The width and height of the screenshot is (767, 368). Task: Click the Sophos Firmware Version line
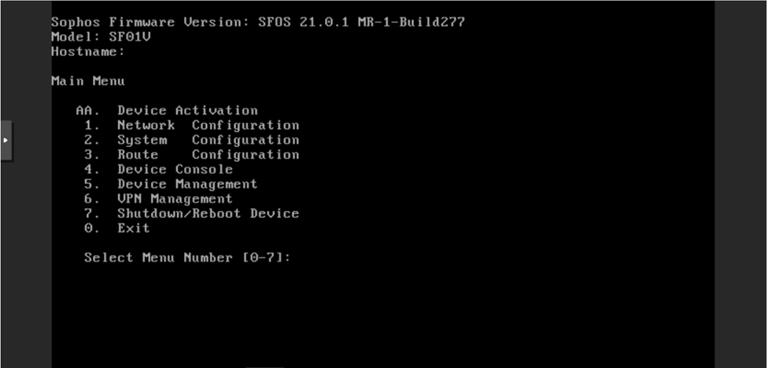[257, 22]
